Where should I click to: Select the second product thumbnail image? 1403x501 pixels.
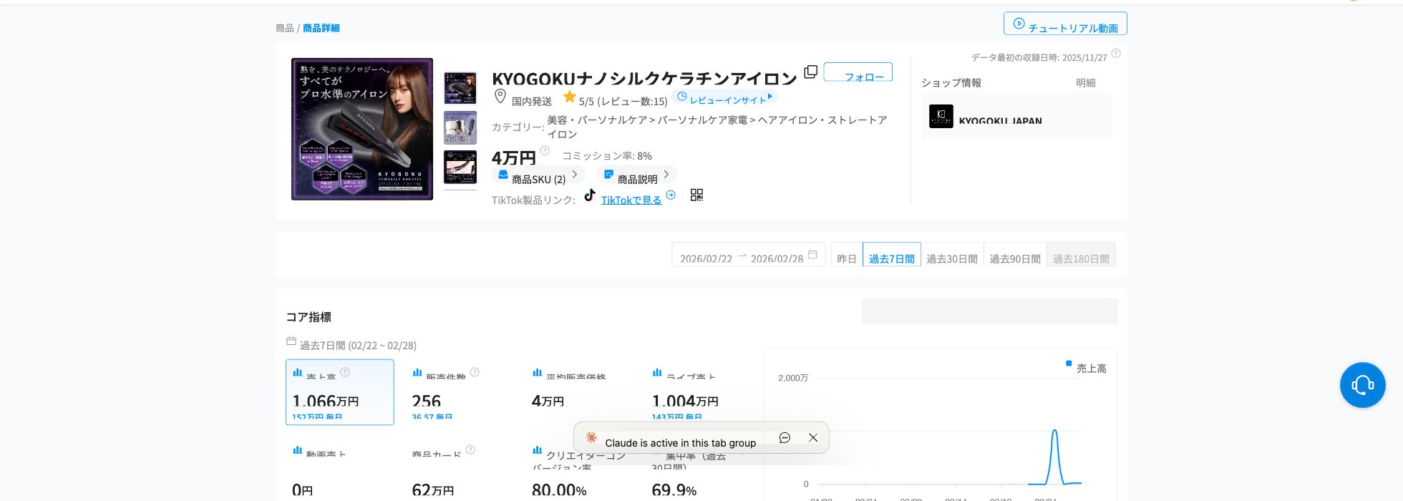pos(460,127)
